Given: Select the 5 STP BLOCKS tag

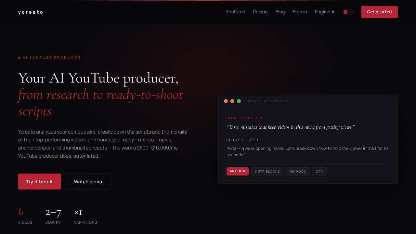Looking at the screenshot, I should click(267, 172).
